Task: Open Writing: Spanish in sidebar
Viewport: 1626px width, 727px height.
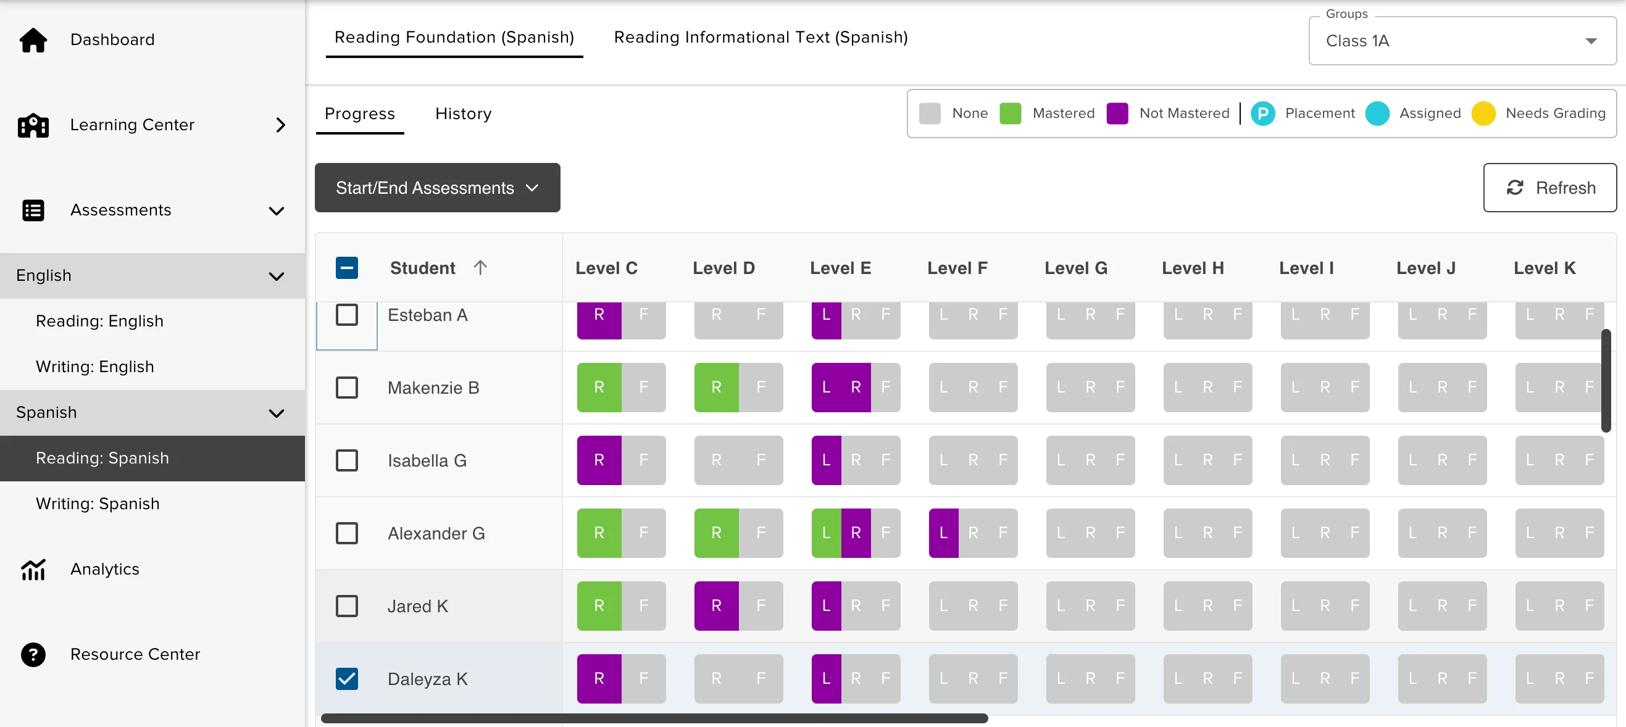Action: (152, 504)
